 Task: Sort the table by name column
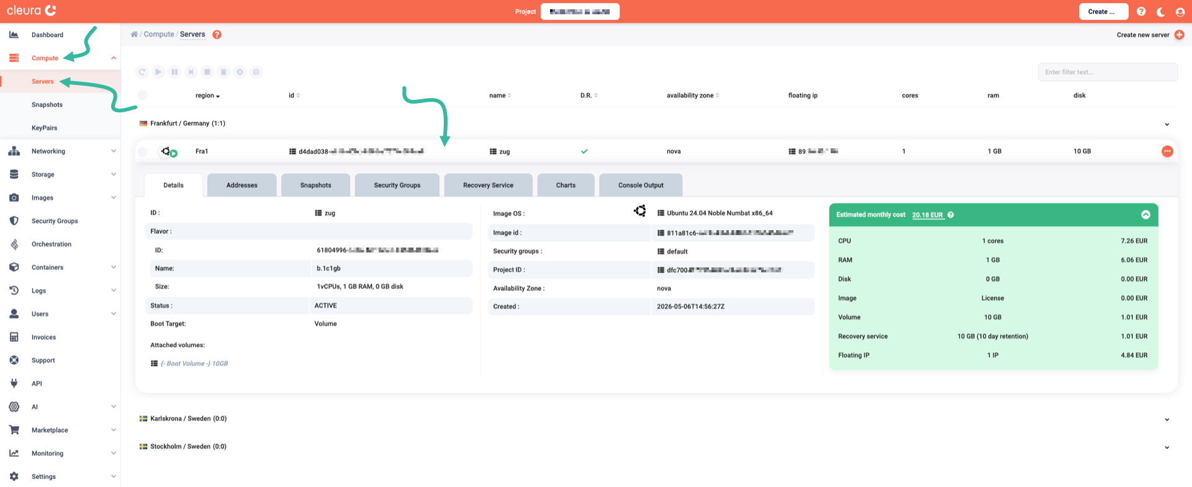click(x=500, y=96)
